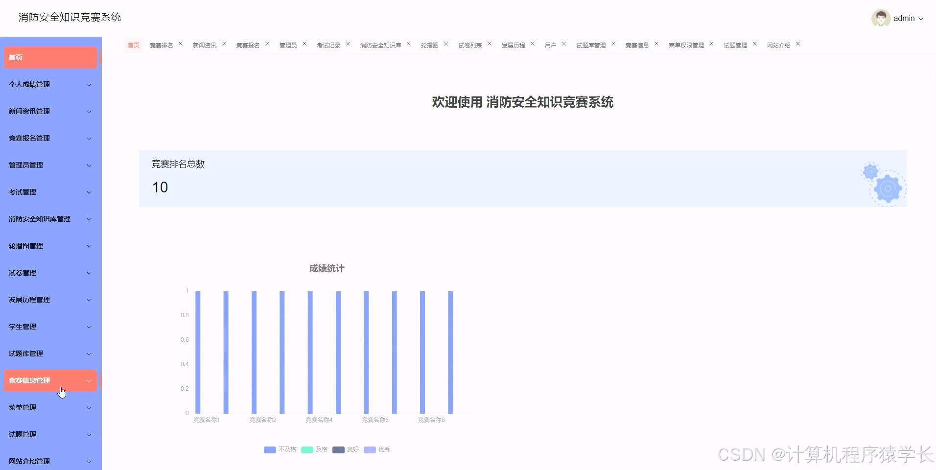Select 竞赛信息管理 in the sidebar

(50, 380)
